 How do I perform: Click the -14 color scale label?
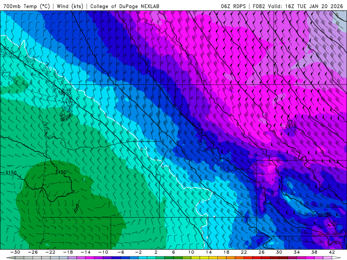point(85,252)
